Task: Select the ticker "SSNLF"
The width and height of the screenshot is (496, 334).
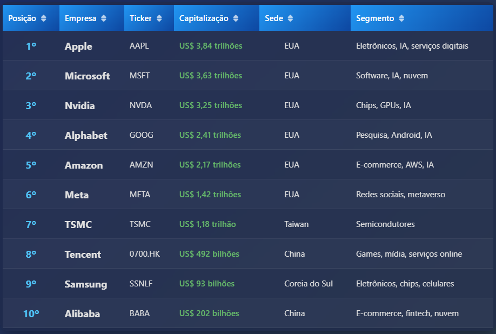Action: pyautogui.click(x=141, y=284)
